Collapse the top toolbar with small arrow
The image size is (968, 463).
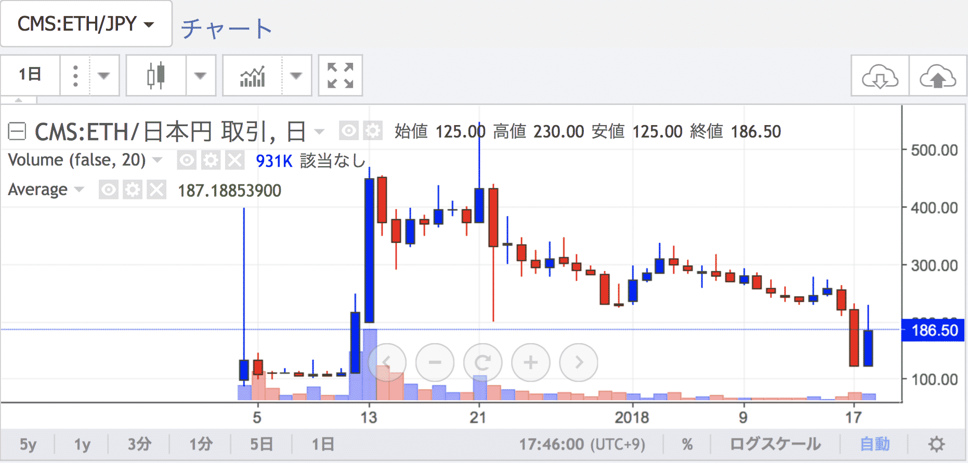[x=19, y=100]
